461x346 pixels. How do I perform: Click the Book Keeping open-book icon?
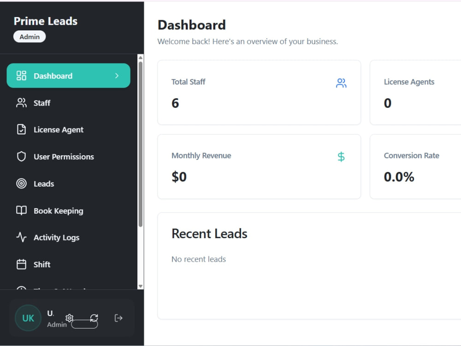pos(21,210)
